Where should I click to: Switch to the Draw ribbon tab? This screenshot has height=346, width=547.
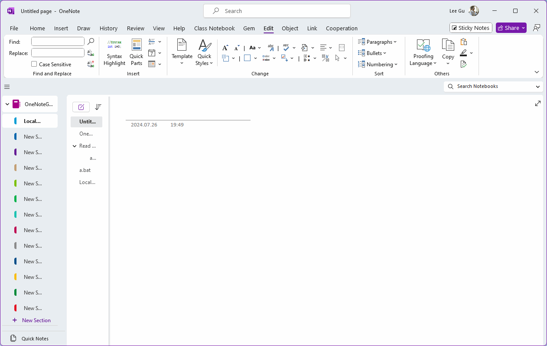84,28
